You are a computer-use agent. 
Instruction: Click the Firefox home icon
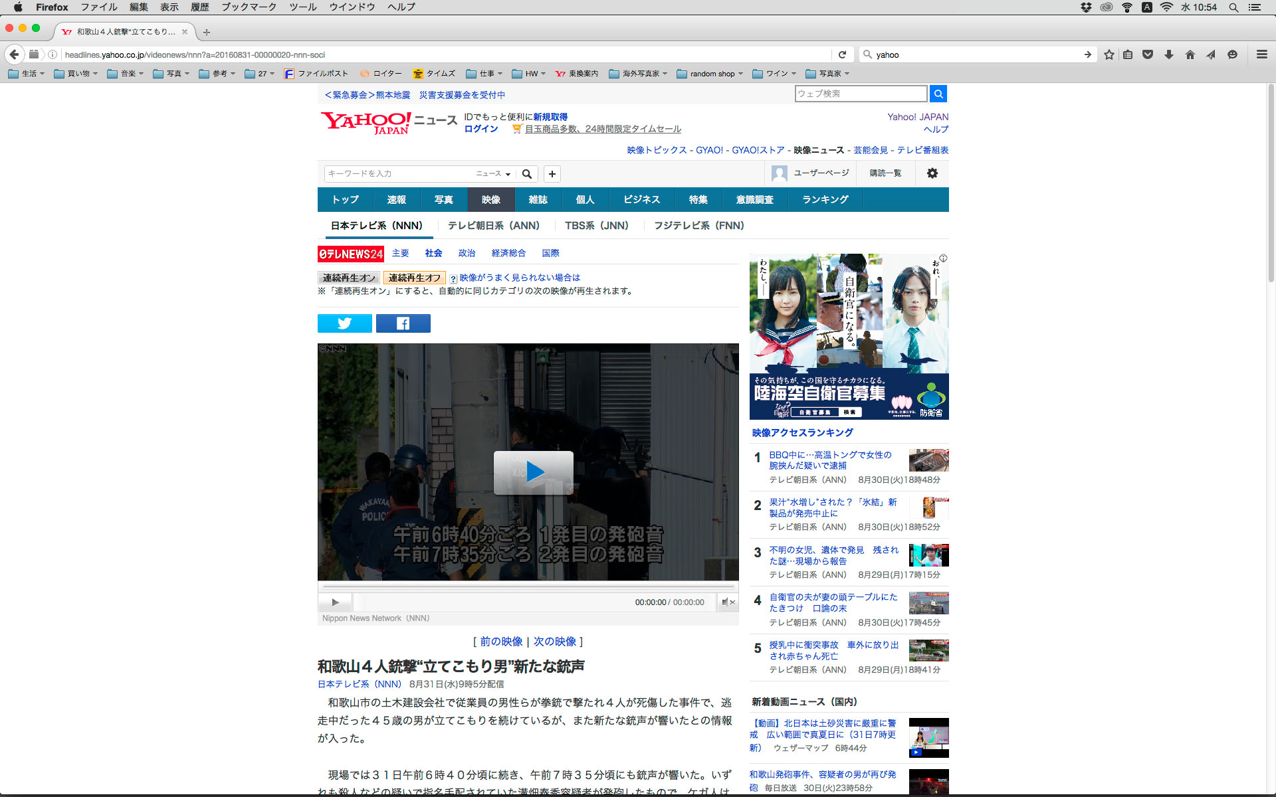tap(1190, 54)
